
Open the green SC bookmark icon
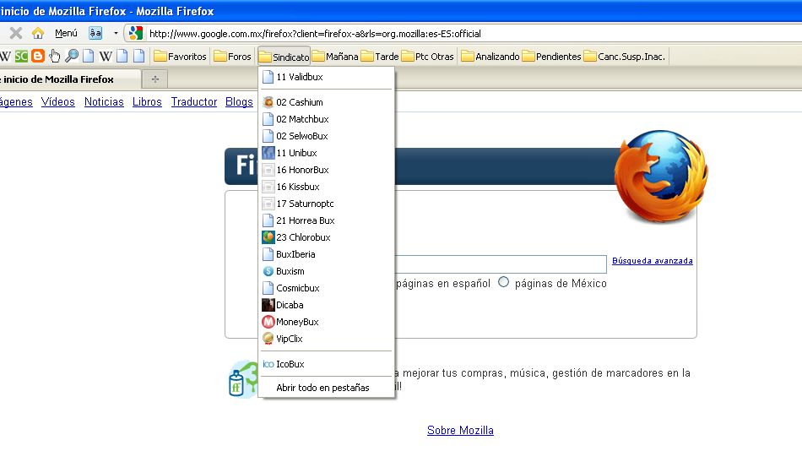tap(21, 57)
